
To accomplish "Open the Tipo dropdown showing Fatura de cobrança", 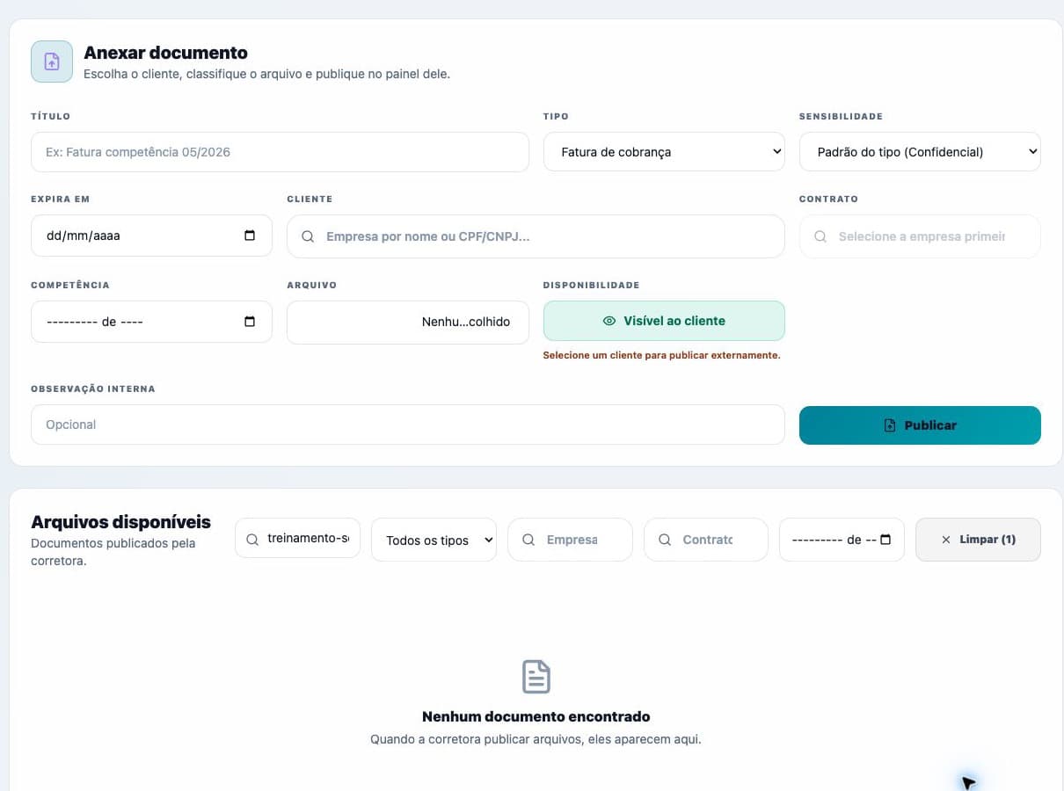I will point(664,152).
